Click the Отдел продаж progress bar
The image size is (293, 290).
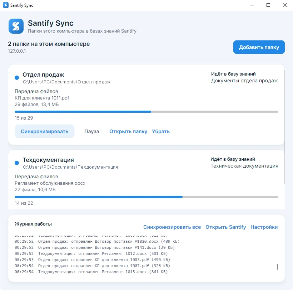146,112
